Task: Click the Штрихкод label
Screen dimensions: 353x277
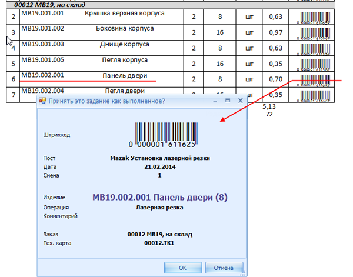Action: point(56,135)
